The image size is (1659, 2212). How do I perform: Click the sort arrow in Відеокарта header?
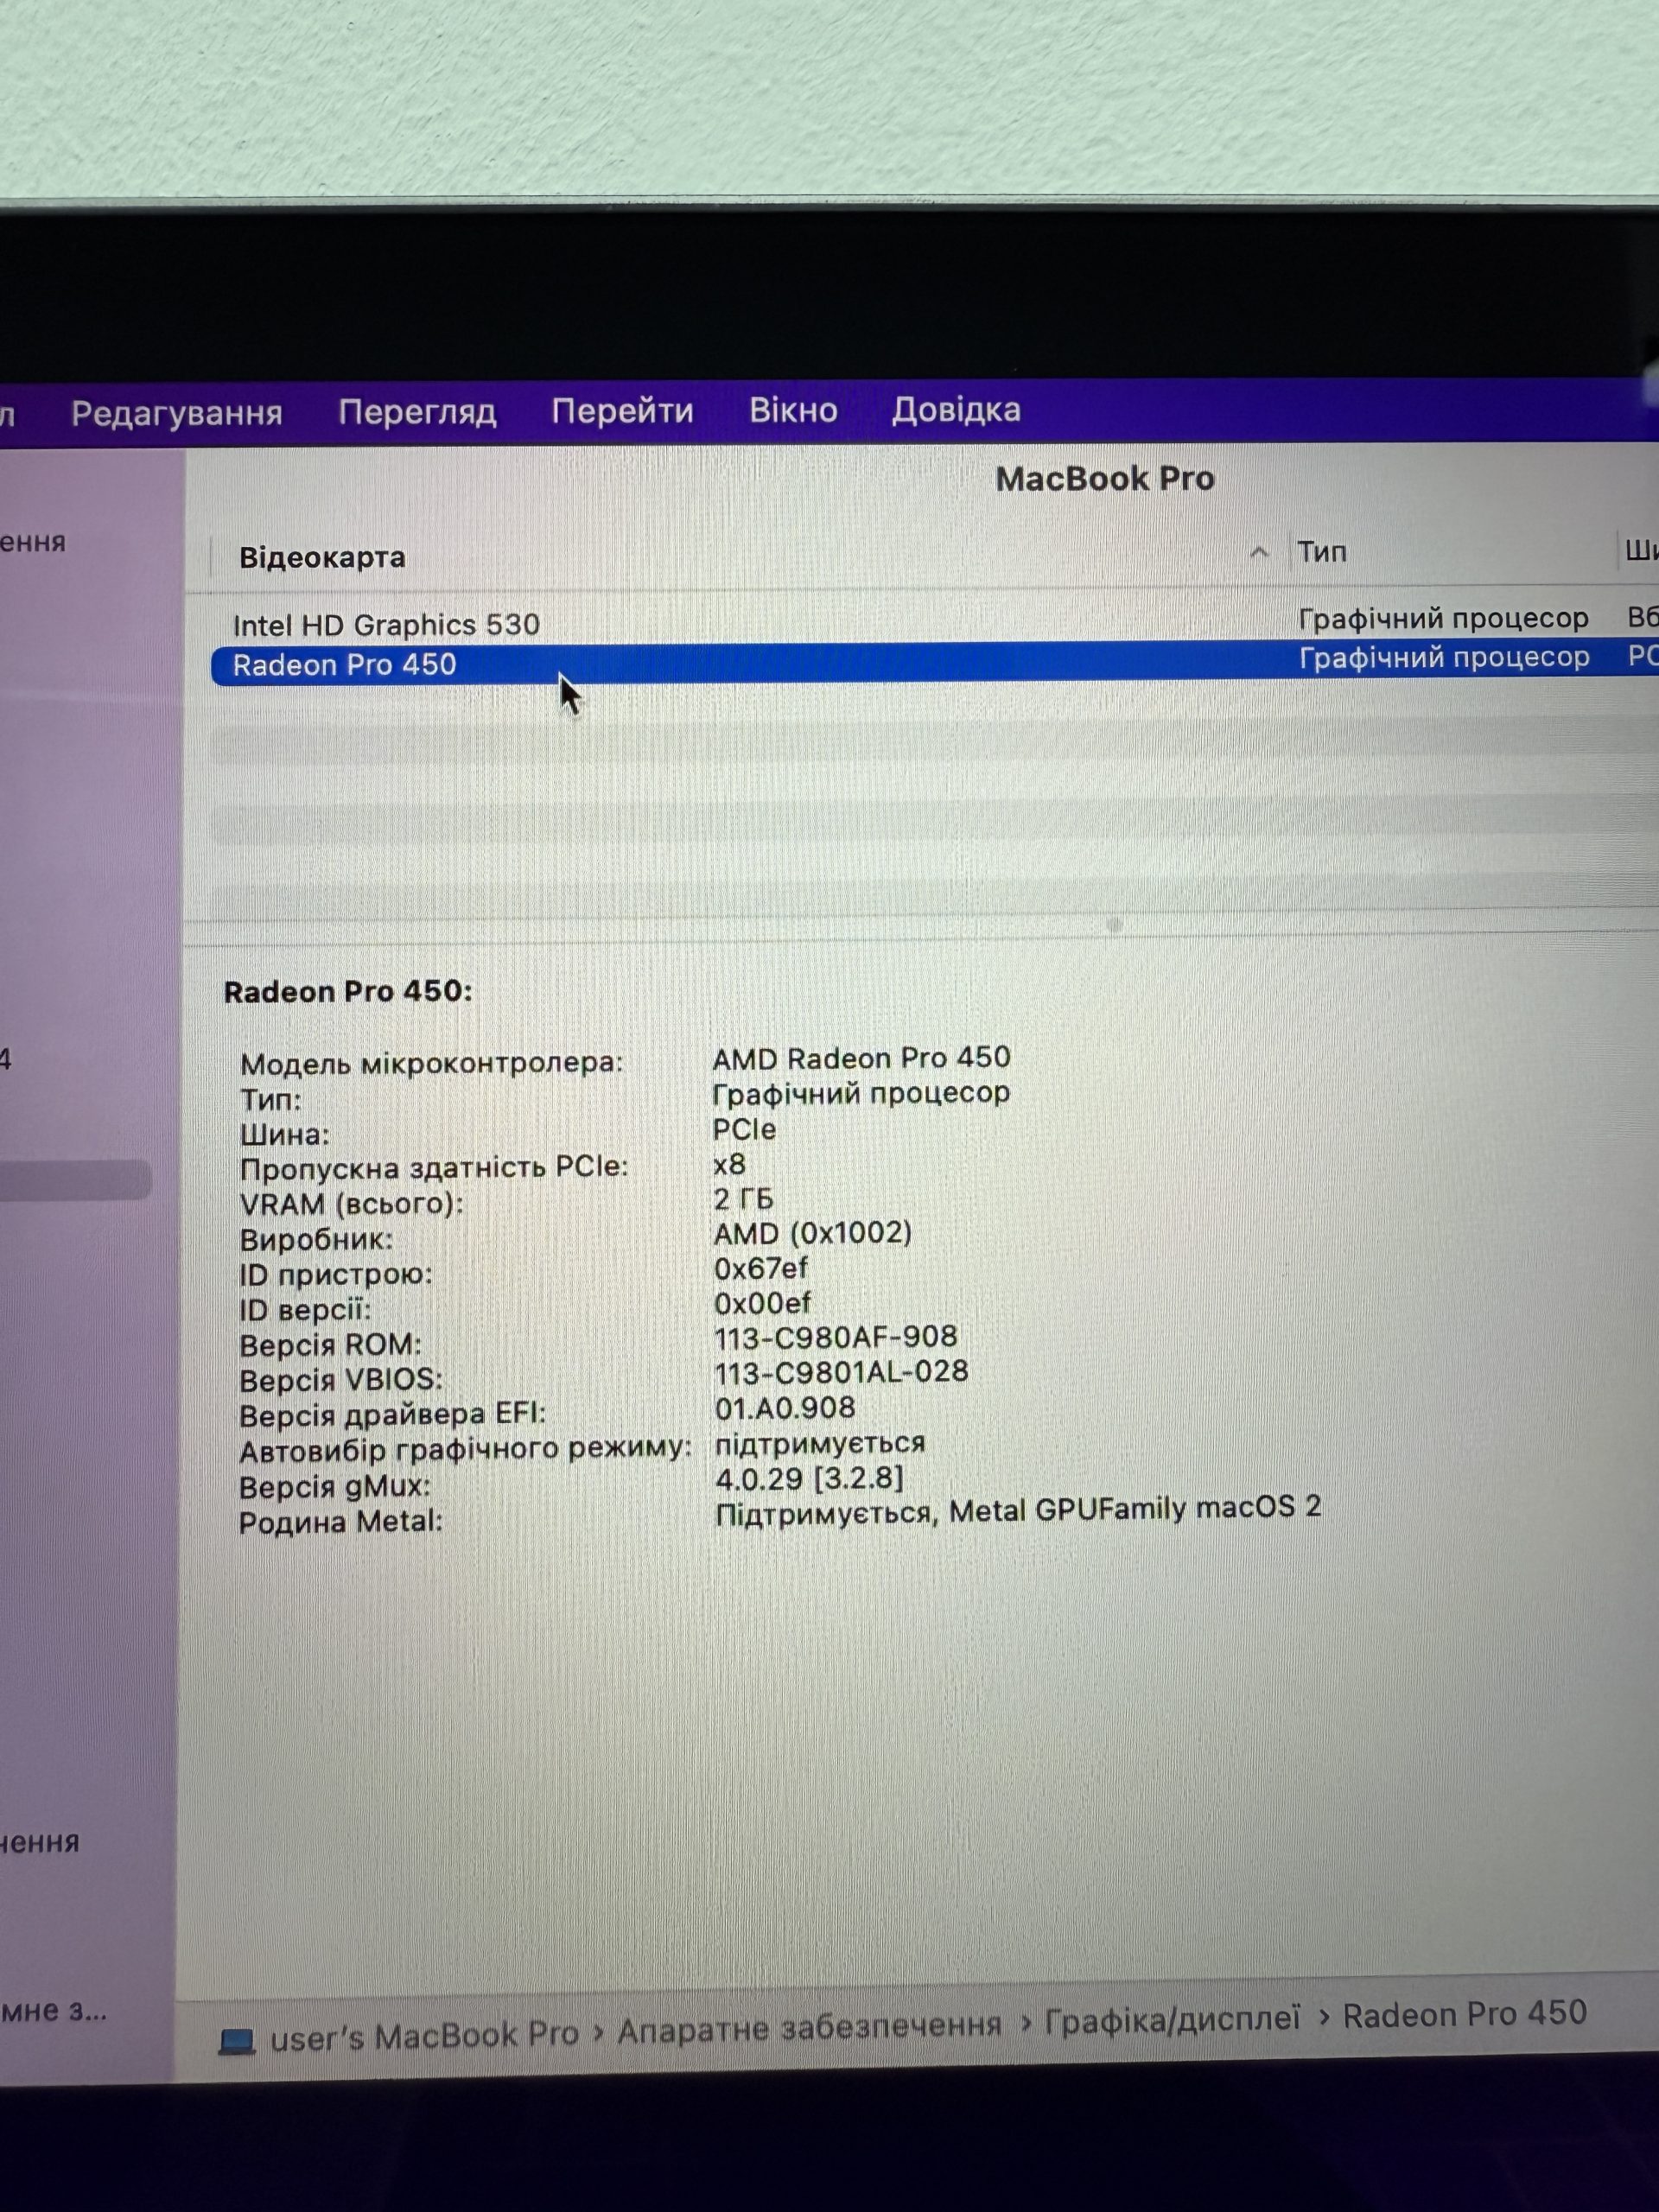click(x=1259, y=552)
